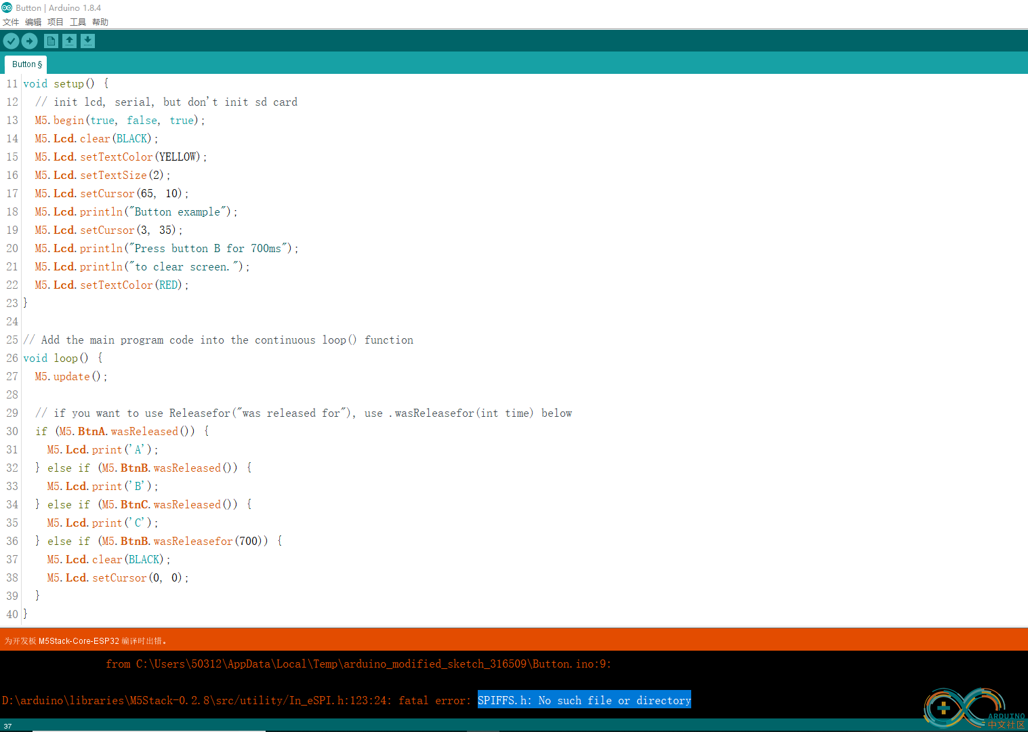Viewport: 1028px width, 732px height.
Task: Select the Button sketch tab
Action: point(26,64)
